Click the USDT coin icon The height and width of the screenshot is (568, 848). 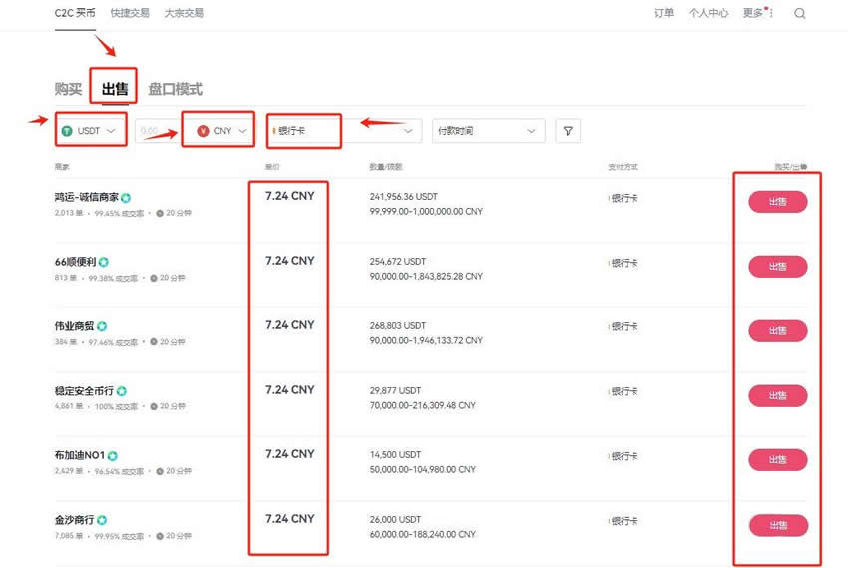(67, 131)
